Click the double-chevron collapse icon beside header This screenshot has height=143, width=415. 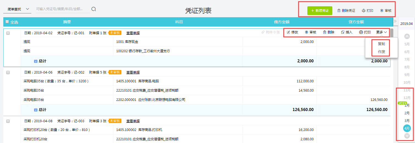click(x=395, y=21)
